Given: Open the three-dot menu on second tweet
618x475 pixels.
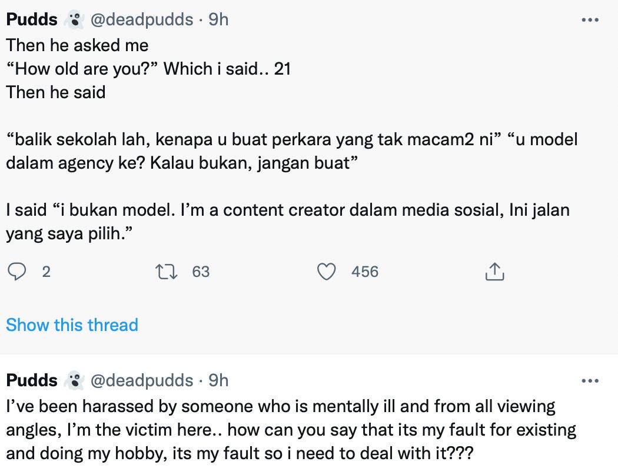Looking at the screenshot, I should tap(590, 380).
